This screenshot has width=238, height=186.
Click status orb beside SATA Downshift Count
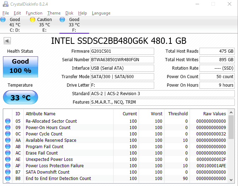tap(8, 172)
